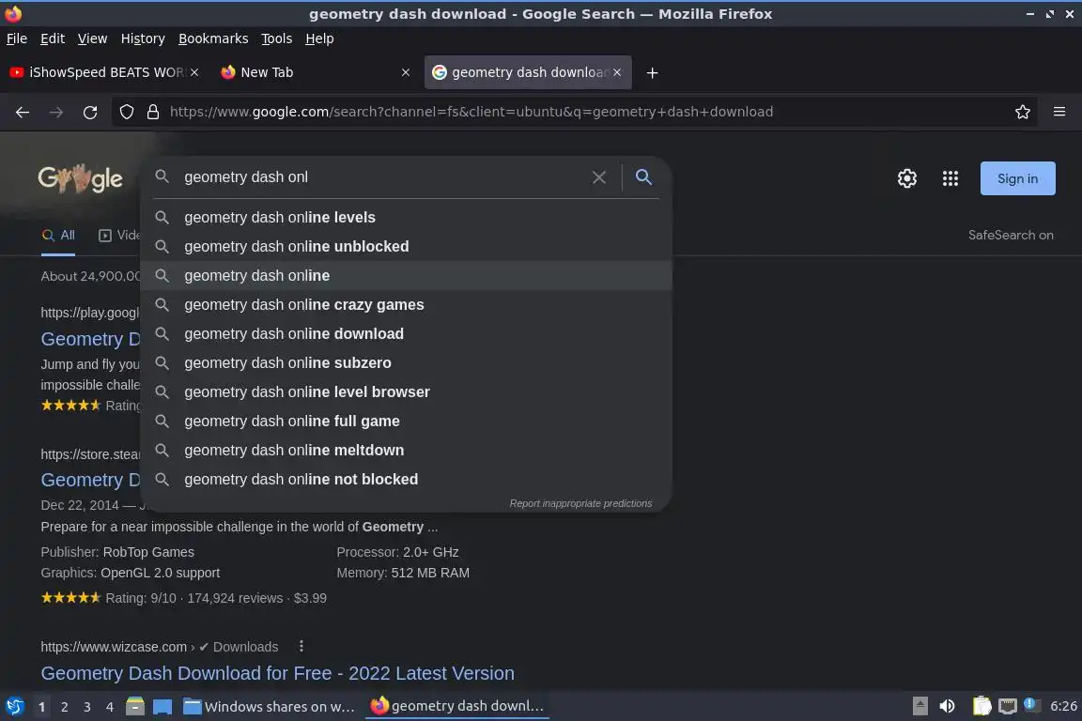Close the geometry dash download tab
This screenshot has width=1082, height=721.
[617, 72]
